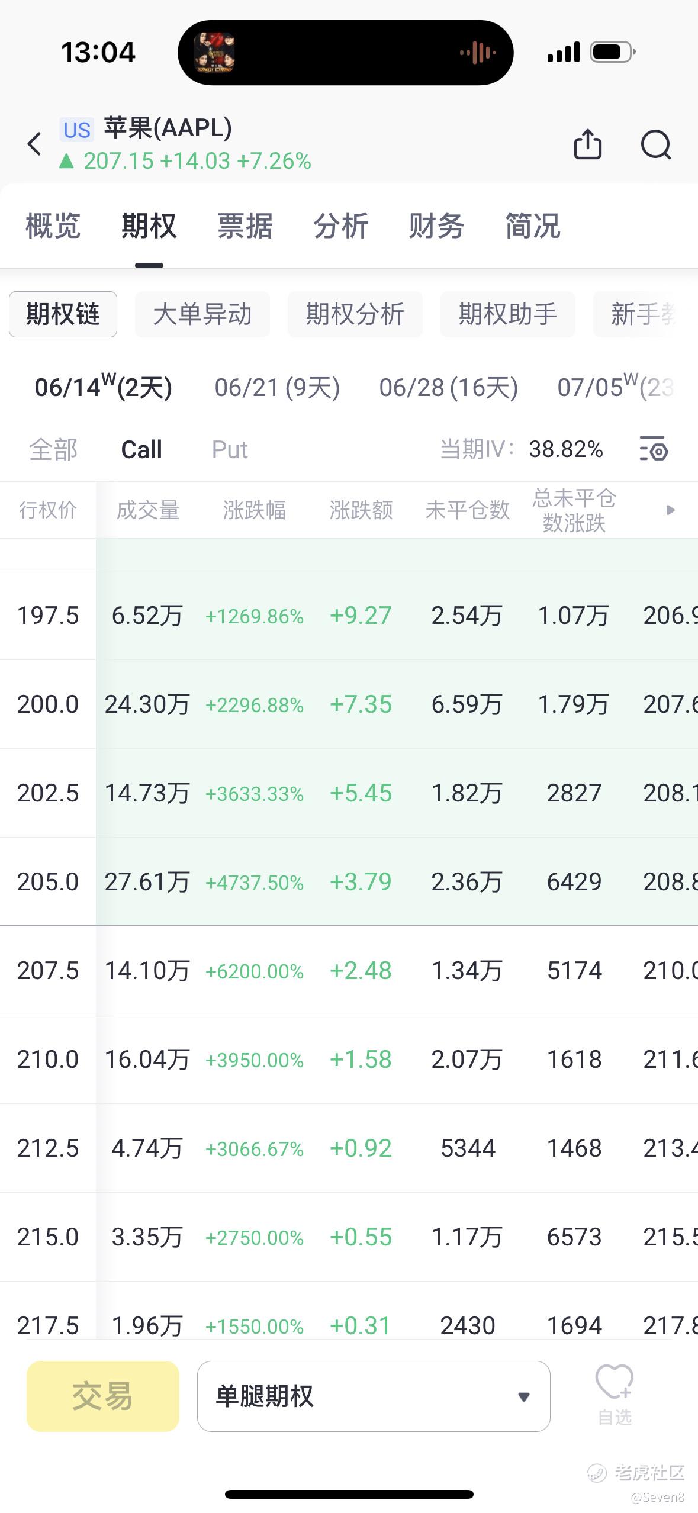Select the 06/21 (9天) expiry
The width and height of the screenshot is (698, 1513).
pos(277,388)
